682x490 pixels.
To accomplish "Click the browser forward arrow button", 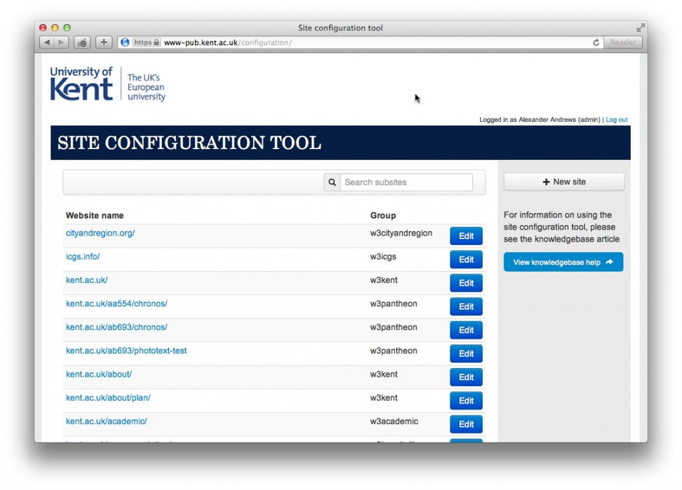I will pyautogui.click(x=61, y=43).
